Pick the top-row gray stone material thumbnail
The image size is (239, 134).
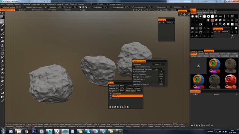(x=231, y=66)
